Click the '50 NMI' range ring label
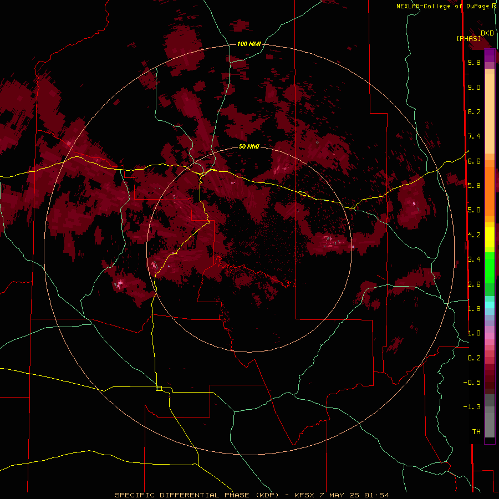499x499 pixels. [x=249, y=146]
